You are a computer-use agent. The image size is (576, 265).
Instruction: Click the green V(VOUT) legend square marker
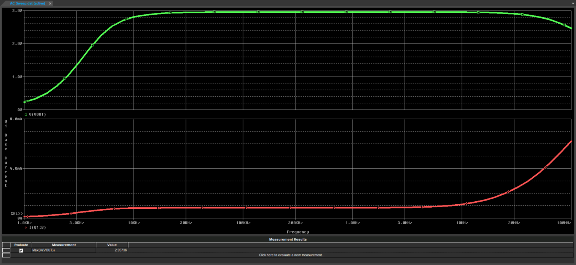(x=26, y=115)
